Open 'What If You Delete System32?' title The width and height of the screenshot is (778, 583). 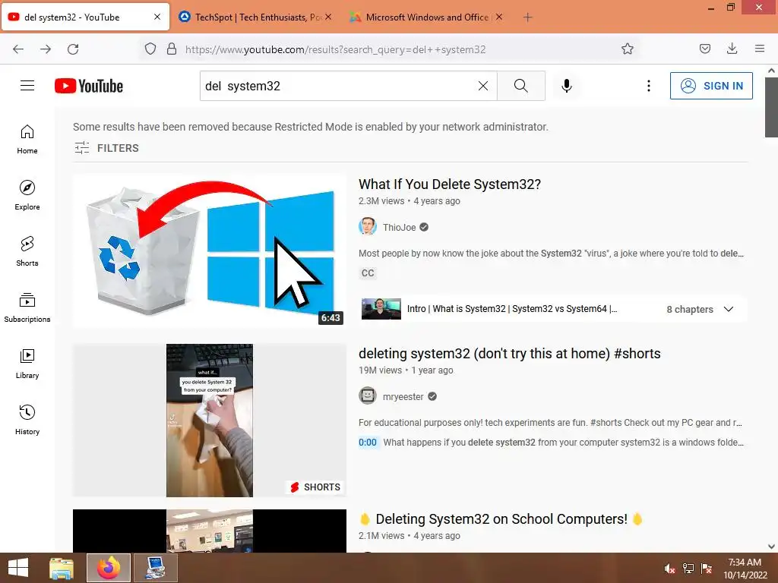coord(450,184)
